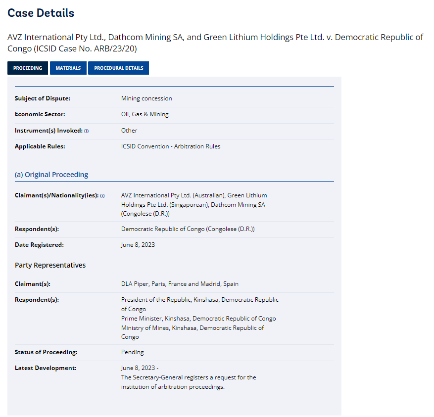Image resolution: width=434 pixels, height=417 pixels.
Task: Click the (a) Original Proceeding section heading
Action: pyautogui.click(x=51, y=175)
